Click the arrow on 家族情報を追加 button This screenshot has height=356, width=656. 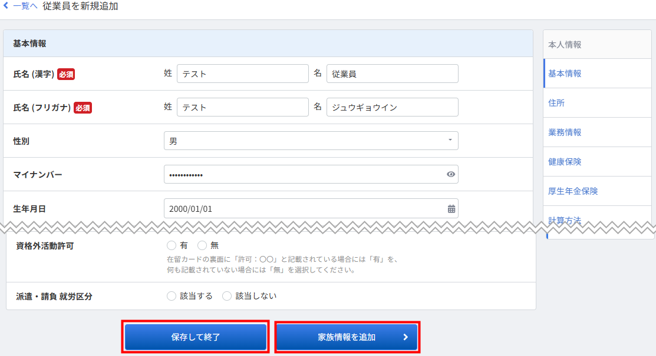405,337
